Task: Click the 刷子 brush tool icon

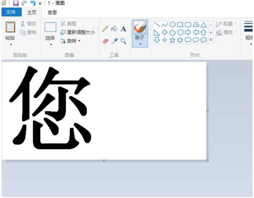Action: (140, 27)
